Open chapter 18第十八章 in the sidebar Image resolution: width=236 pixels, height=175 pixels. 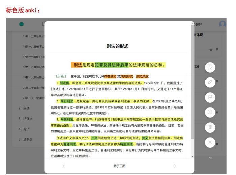(34, 67)
